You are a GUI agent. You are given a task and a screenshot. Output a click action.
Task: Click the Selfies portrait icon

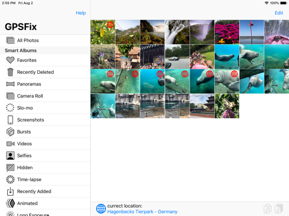[10, 155]
